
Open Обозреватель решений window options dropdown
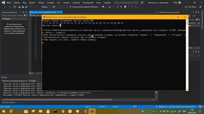tap(193, 12)
